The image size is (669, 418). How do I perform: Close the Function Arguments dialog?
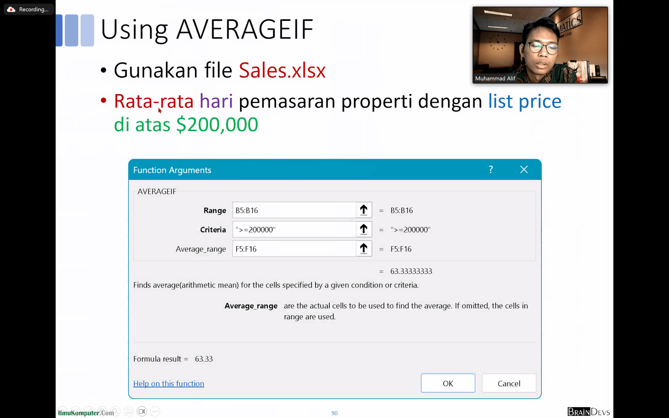click(524, 169)
